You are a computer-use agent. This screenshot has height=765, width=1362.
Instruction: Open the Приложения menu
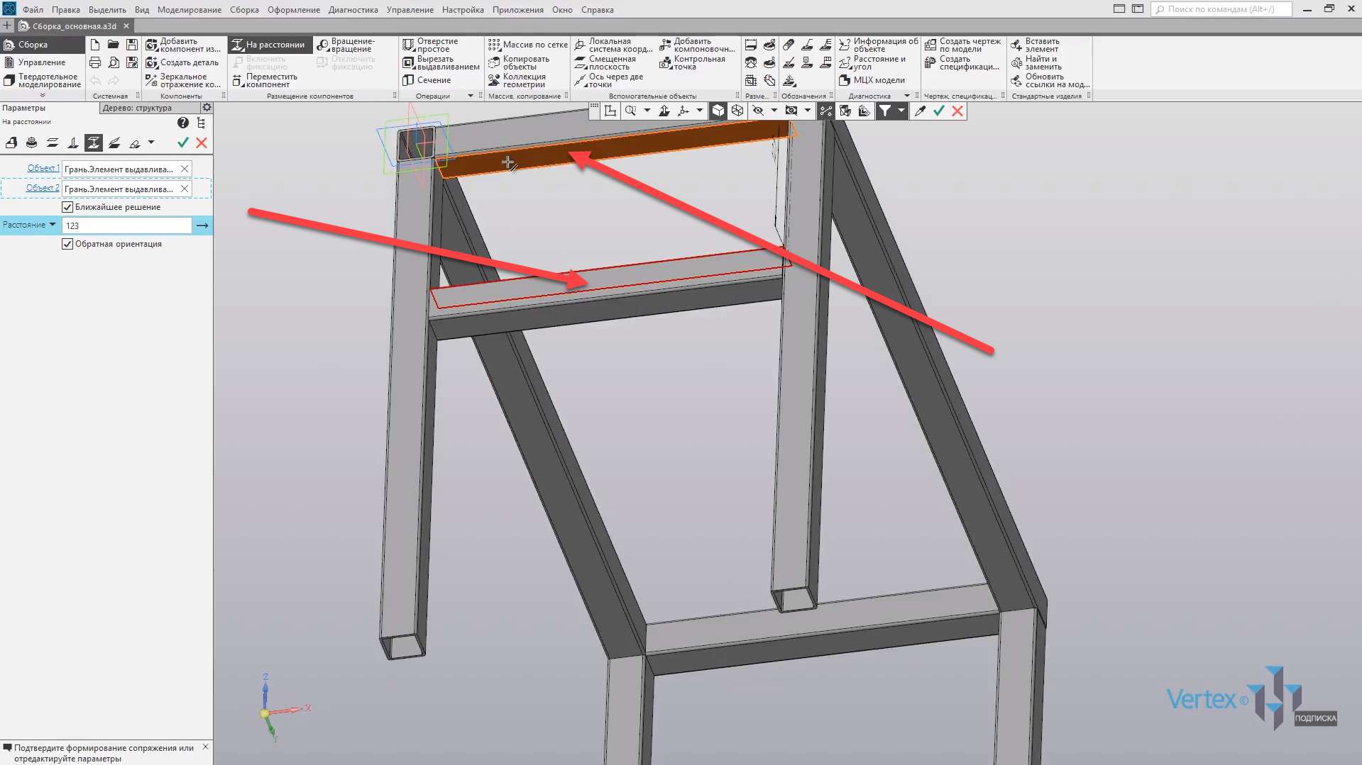click(518, 10)
